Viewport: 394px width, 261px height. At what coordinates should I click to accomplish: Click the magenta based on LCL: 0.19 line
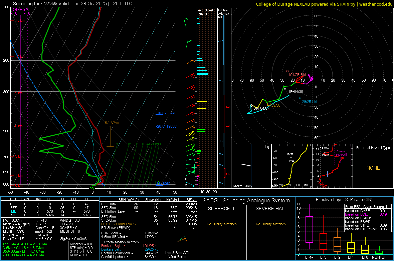pos(366,214)
